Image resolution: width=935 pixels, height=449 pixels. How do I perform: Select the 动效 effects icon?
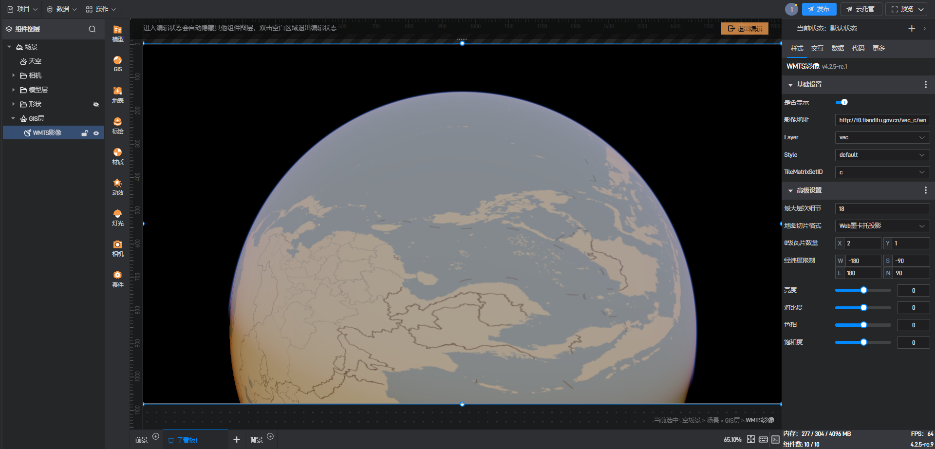[117, 187]
